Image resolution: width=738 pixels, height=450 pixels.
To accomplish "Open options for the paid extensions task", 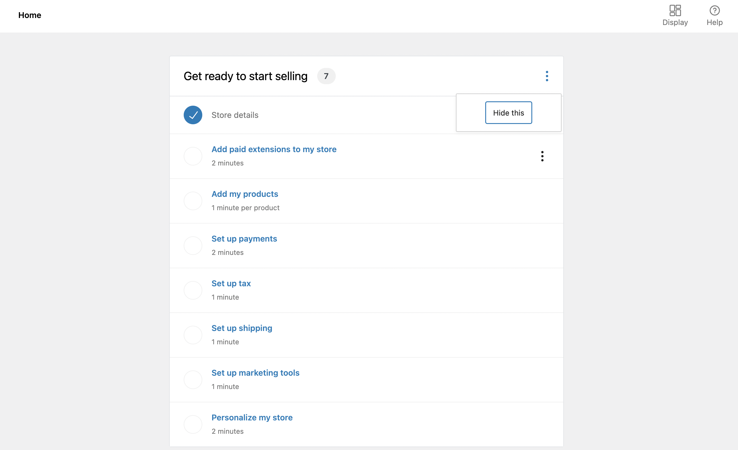I will coord(542,156).
